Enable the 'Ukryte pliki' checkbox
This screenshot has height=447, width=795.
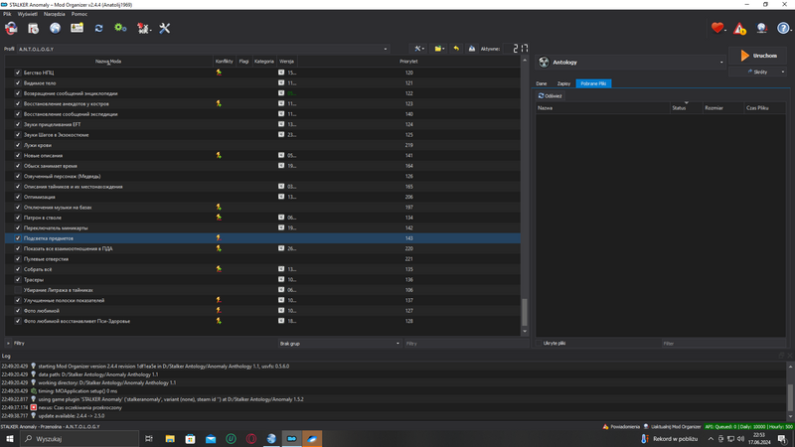click(x=540, y=343)
